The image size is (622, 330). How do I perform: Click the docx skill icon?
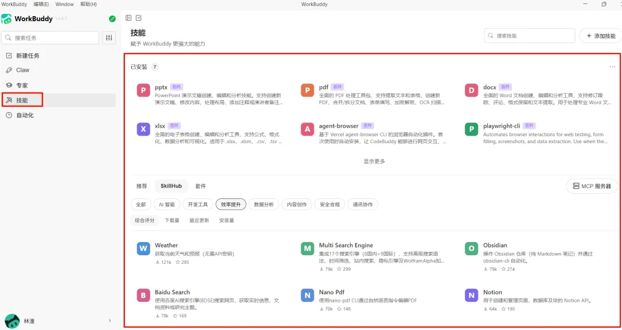pyautogui.click(x=471, y=90)
